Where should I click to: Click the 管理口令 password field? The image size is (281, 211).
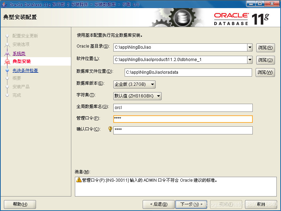coord(183,119)
